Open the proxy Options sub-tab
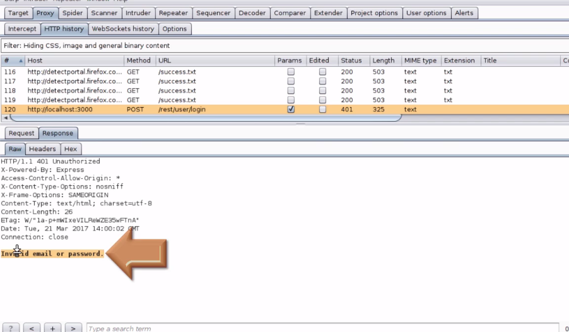569x332 pixels. (175, 29)
